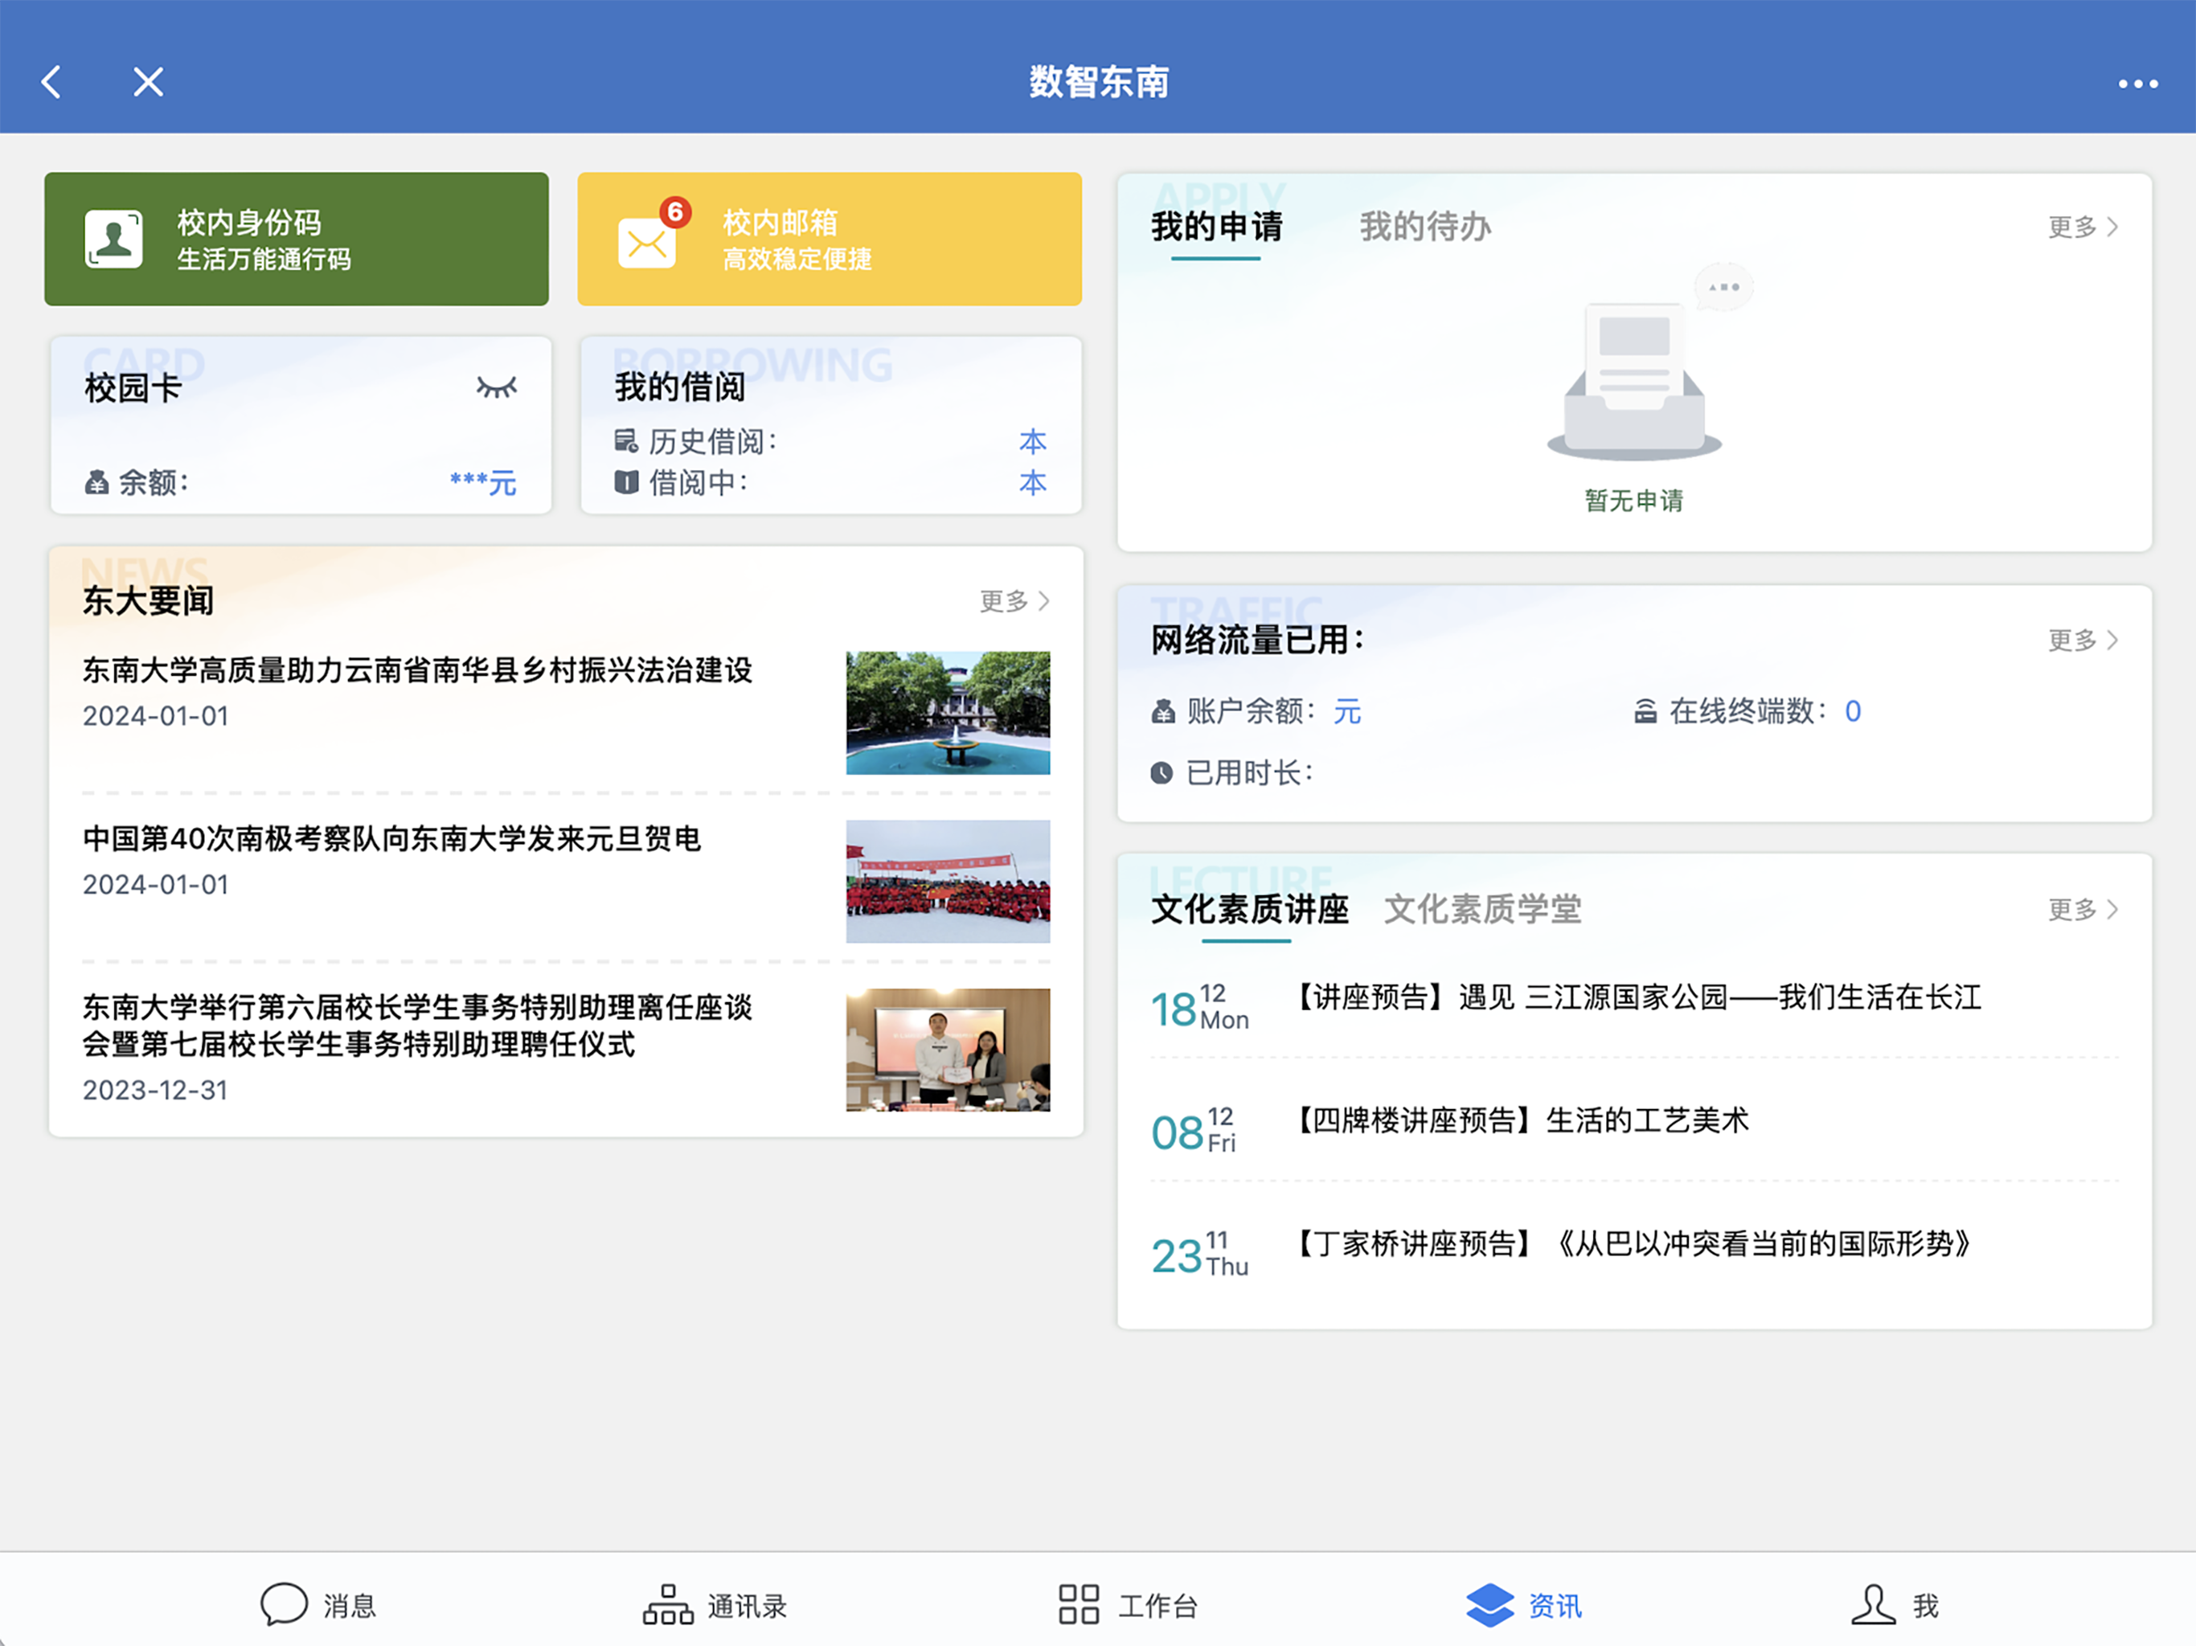The image size is (2196, 1646).
Task: Click the 23 Thu lecture date marker
Action: tap(1199, 1253)
